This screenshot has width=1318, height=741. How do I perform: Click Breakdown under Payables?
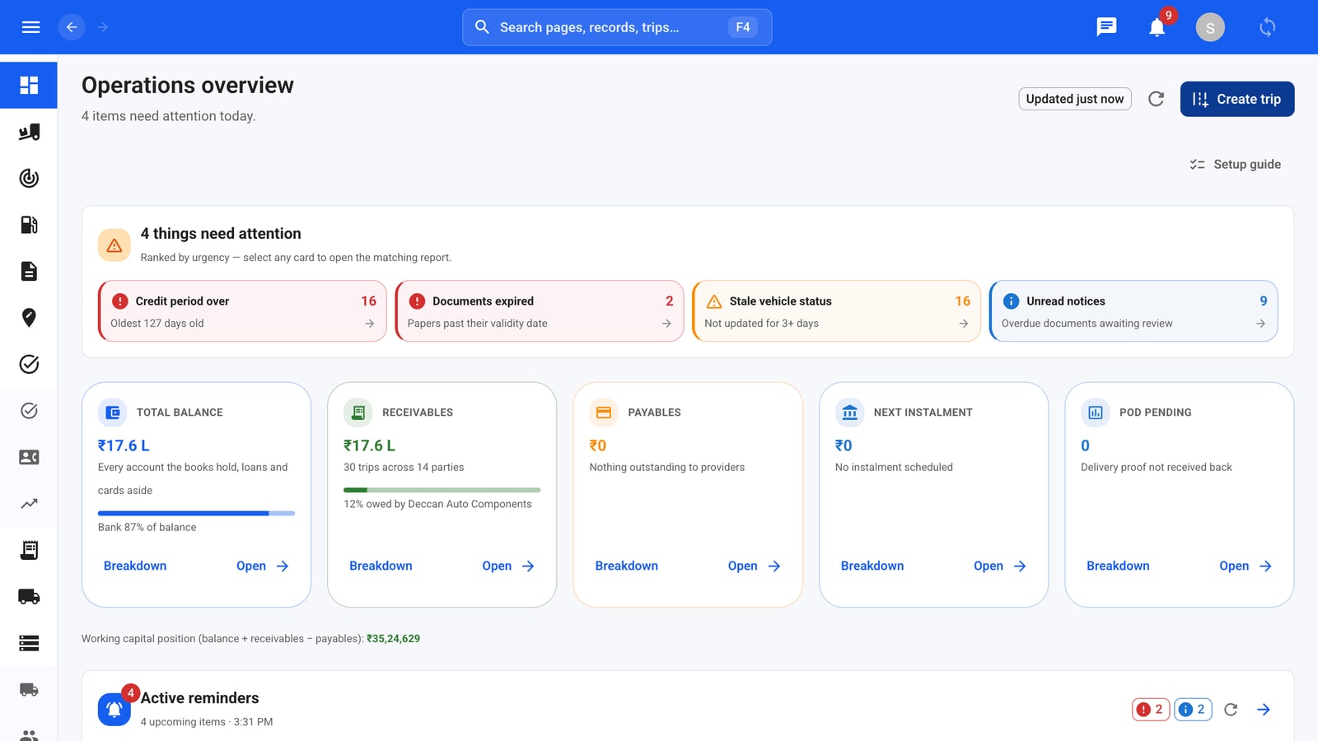[x=627, y=566]
